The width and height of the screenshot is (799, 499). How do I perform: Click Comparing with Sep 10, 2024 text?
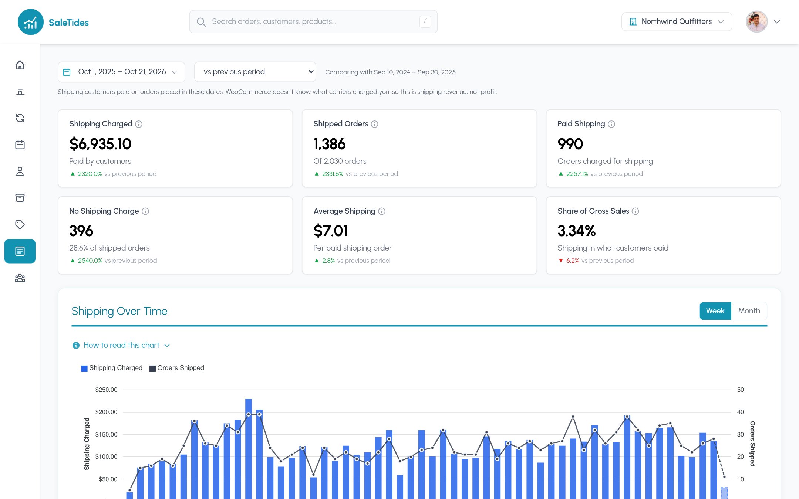[390, 72]
